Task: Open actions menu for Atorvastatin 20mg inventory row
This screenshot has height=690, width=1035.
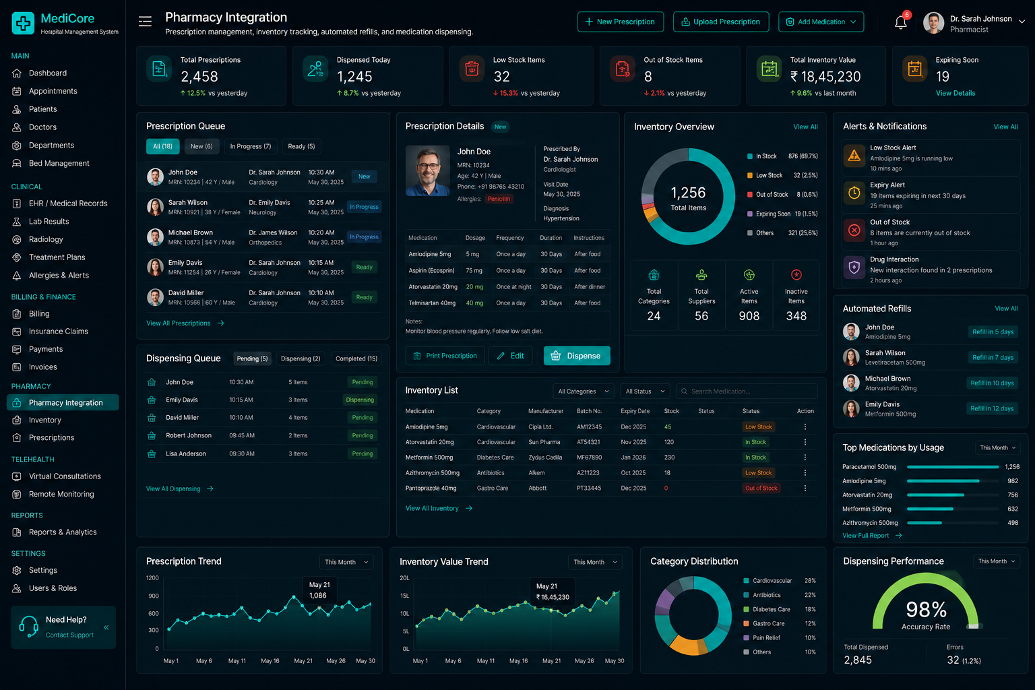Action: [805, 442]
